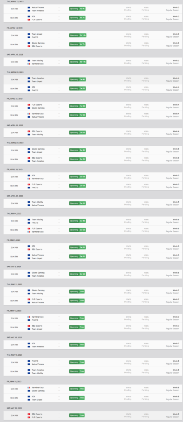The width and height of the screenshot is (183, 422).
Task: Click Turkish flag beside BBL Esports on May 20
Action: [29, 414]
